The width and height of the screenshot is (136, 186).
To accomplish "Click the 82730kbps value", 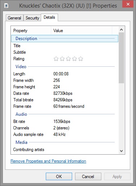I will (63, 93).
